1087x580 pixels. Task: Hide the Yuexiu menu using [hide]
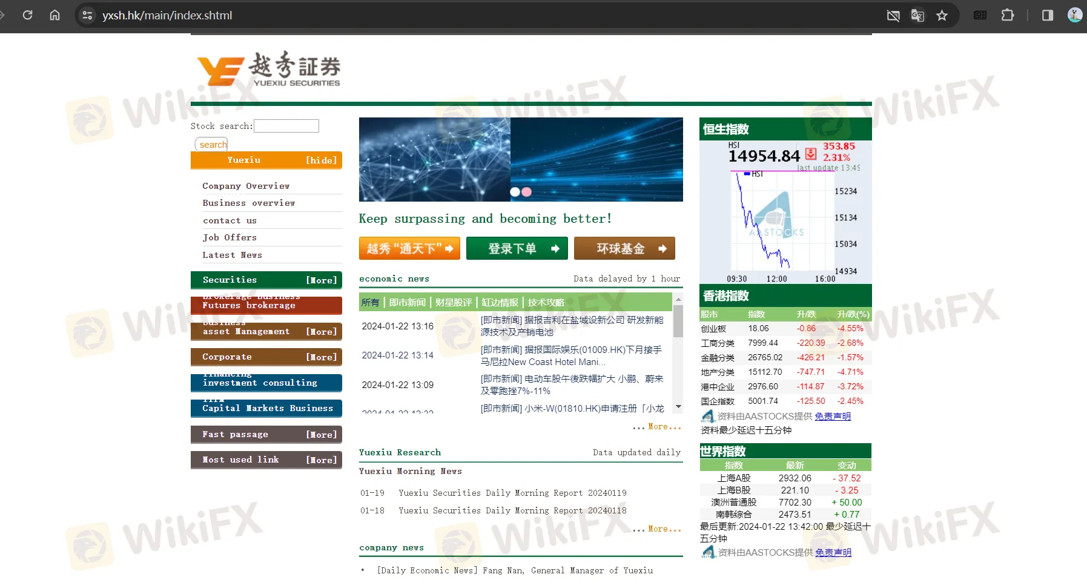click(322, 160)
